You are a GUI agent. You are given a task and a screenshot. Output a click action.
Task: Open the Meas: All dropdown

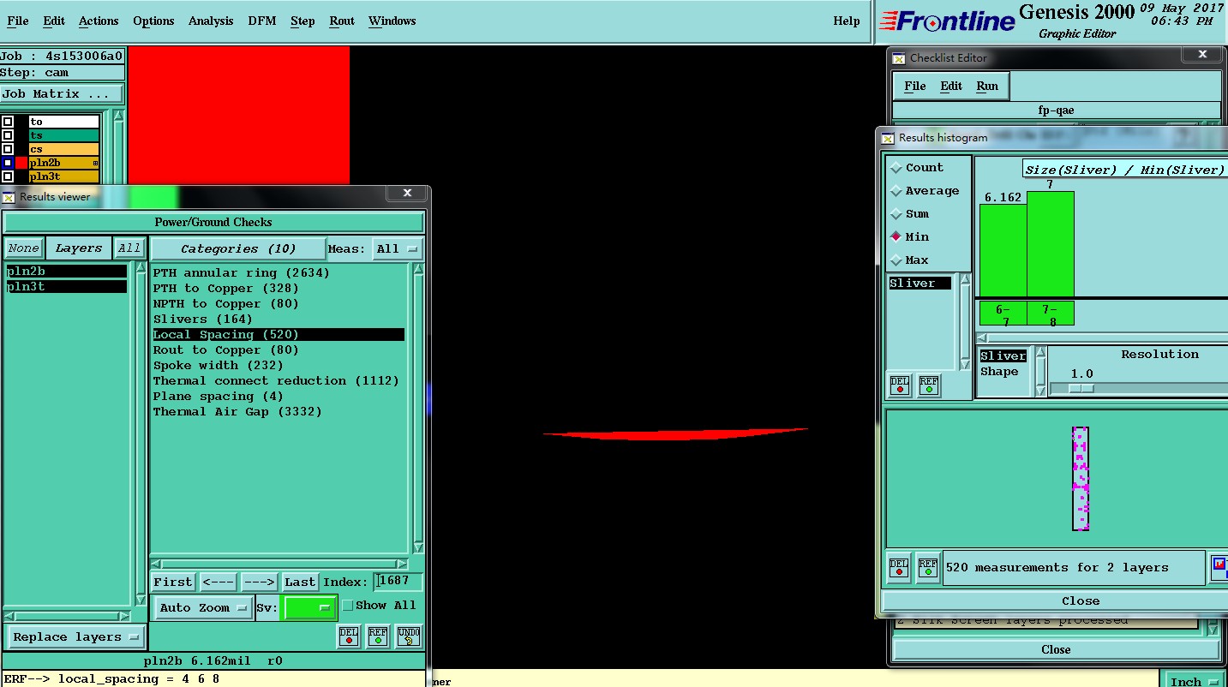[x=398, y=248]
